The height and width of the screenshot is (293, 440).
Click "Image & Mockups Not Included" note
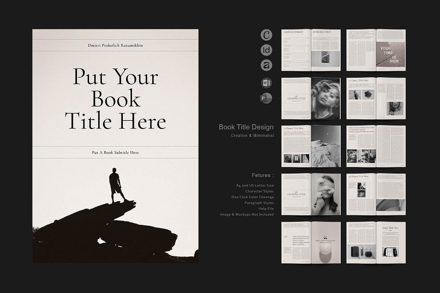[x=247, y=215]
